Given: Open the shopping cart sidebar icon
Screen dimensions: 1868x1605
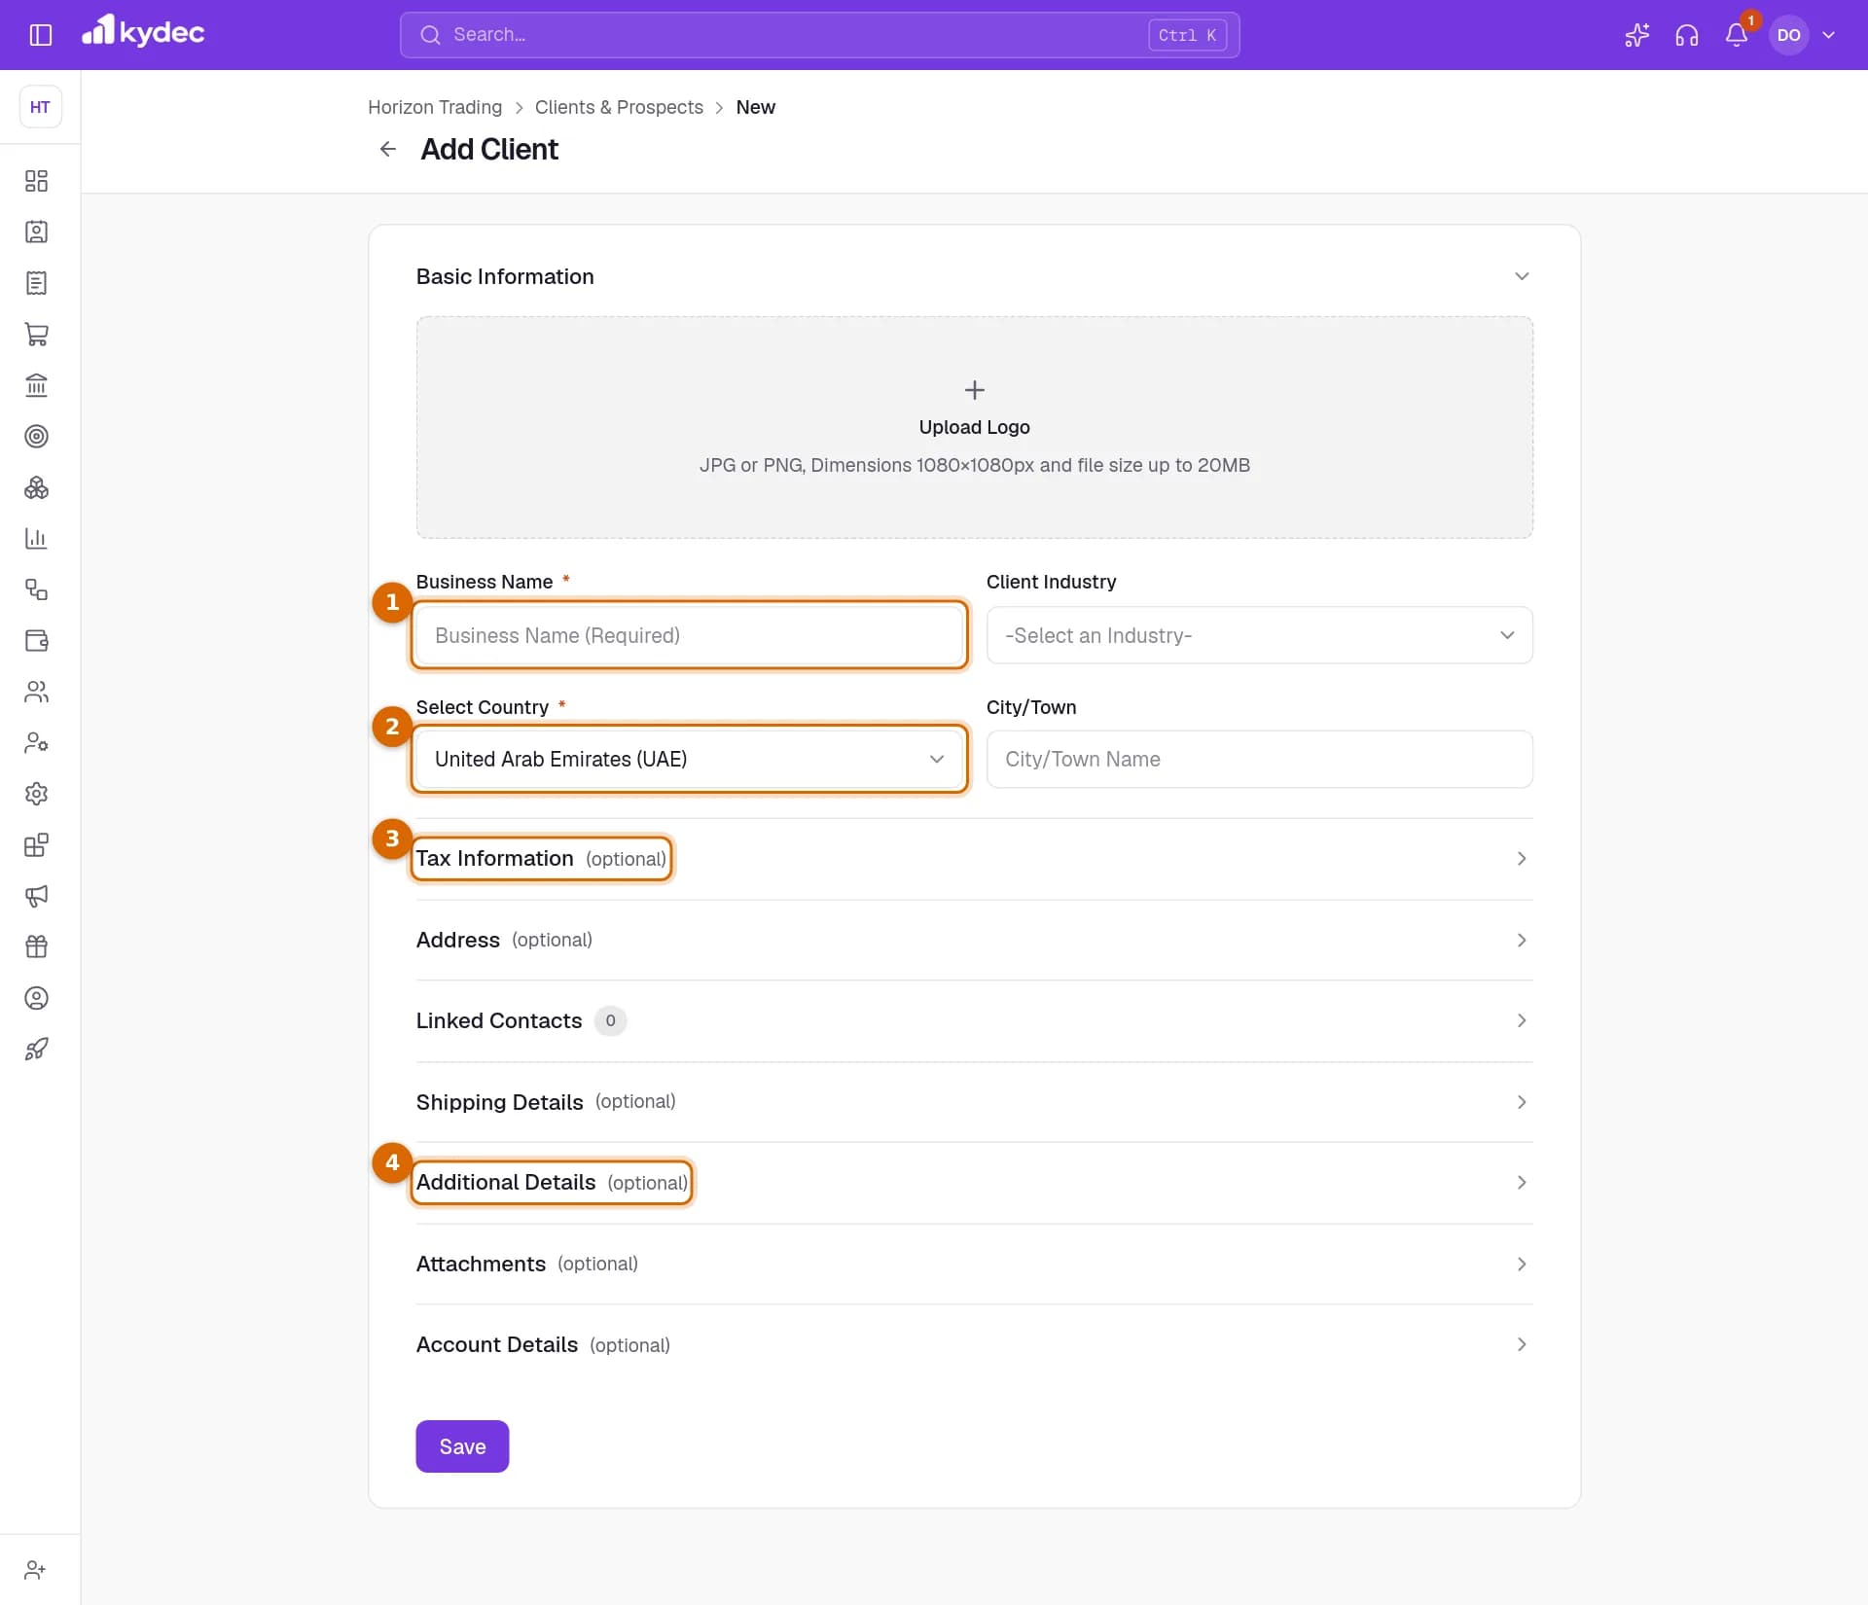Looking at the screenshot, I should [x=37, y=334].
